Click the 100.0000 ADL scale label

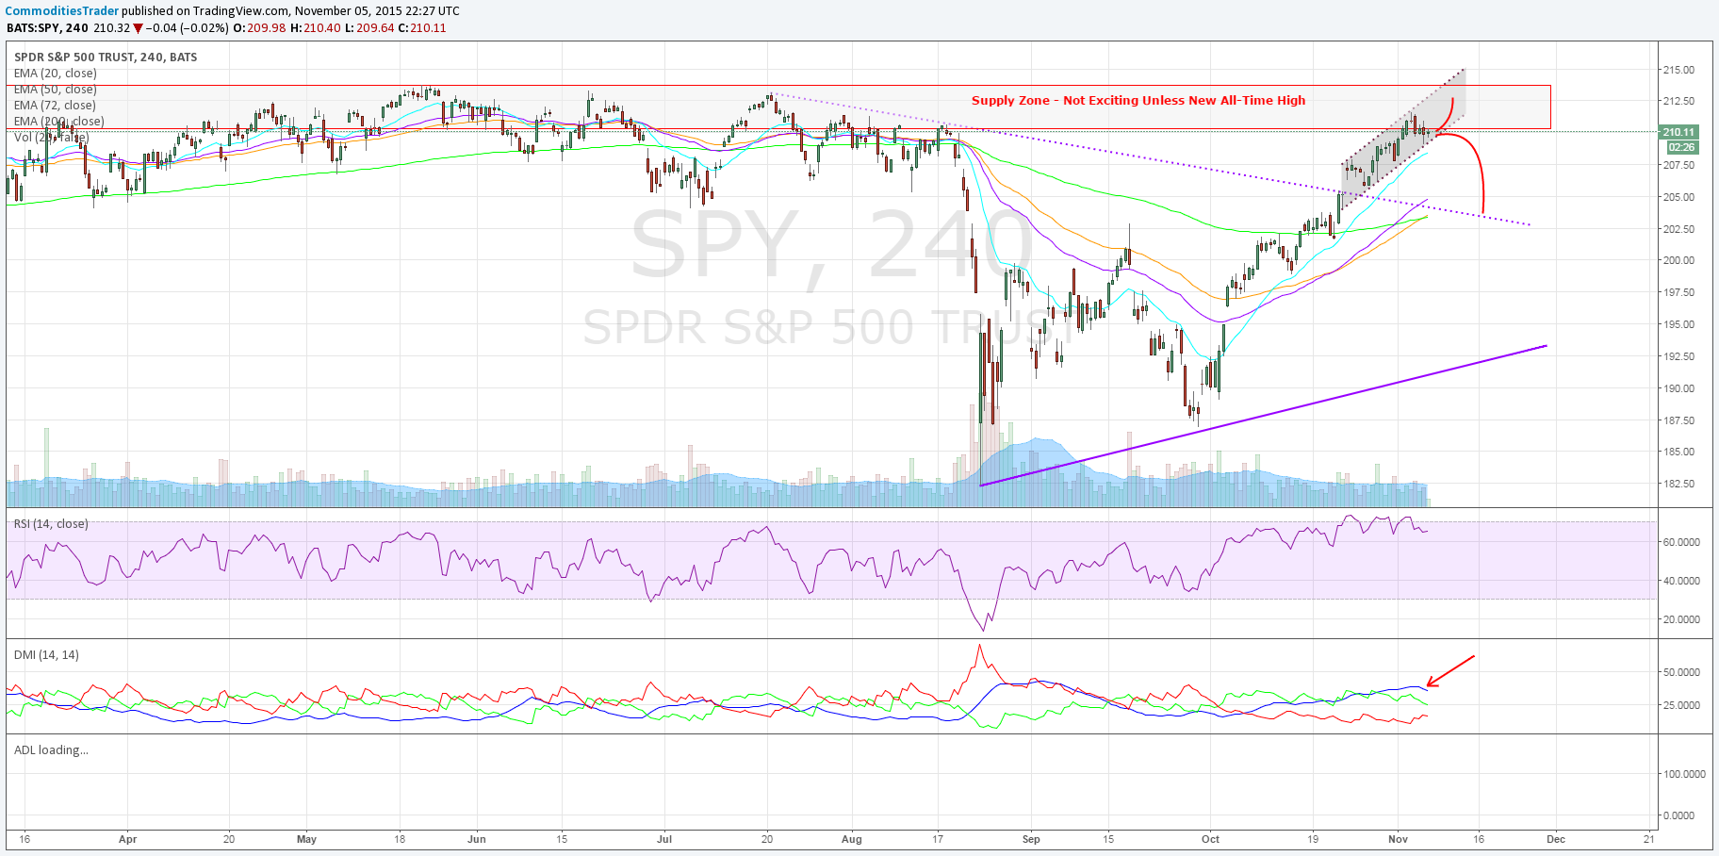pos(1683,774)
